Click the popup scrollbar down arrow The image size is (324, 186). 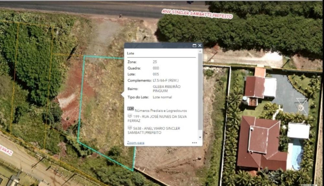200,137
